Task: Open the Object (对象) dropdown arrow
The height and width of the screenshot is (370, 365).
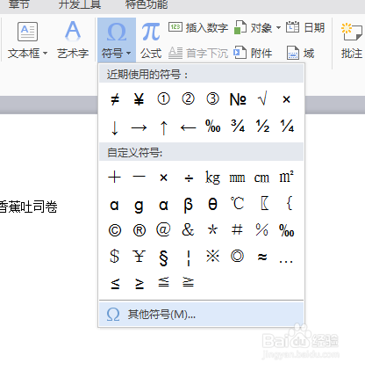Action: (278, 28)
